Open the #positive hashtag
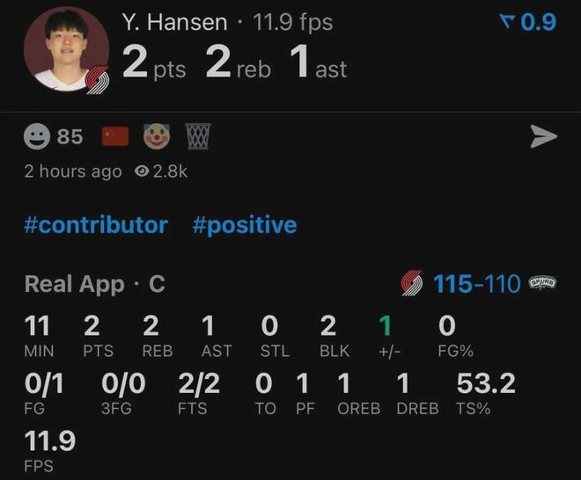 (x=244, y=225)
